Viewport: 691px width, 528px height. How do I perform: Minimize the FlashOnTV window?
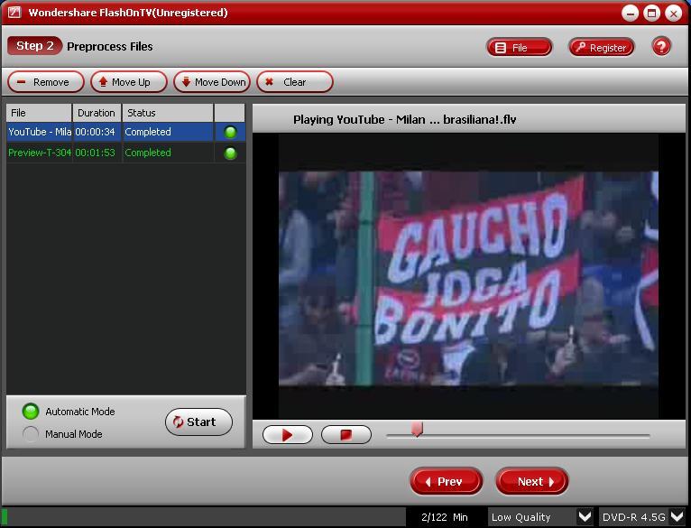(631, 13)
